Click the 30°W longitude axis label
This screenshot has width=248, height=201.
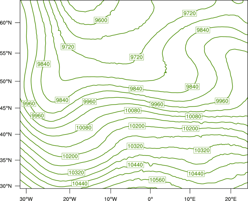tap(26, 199)
